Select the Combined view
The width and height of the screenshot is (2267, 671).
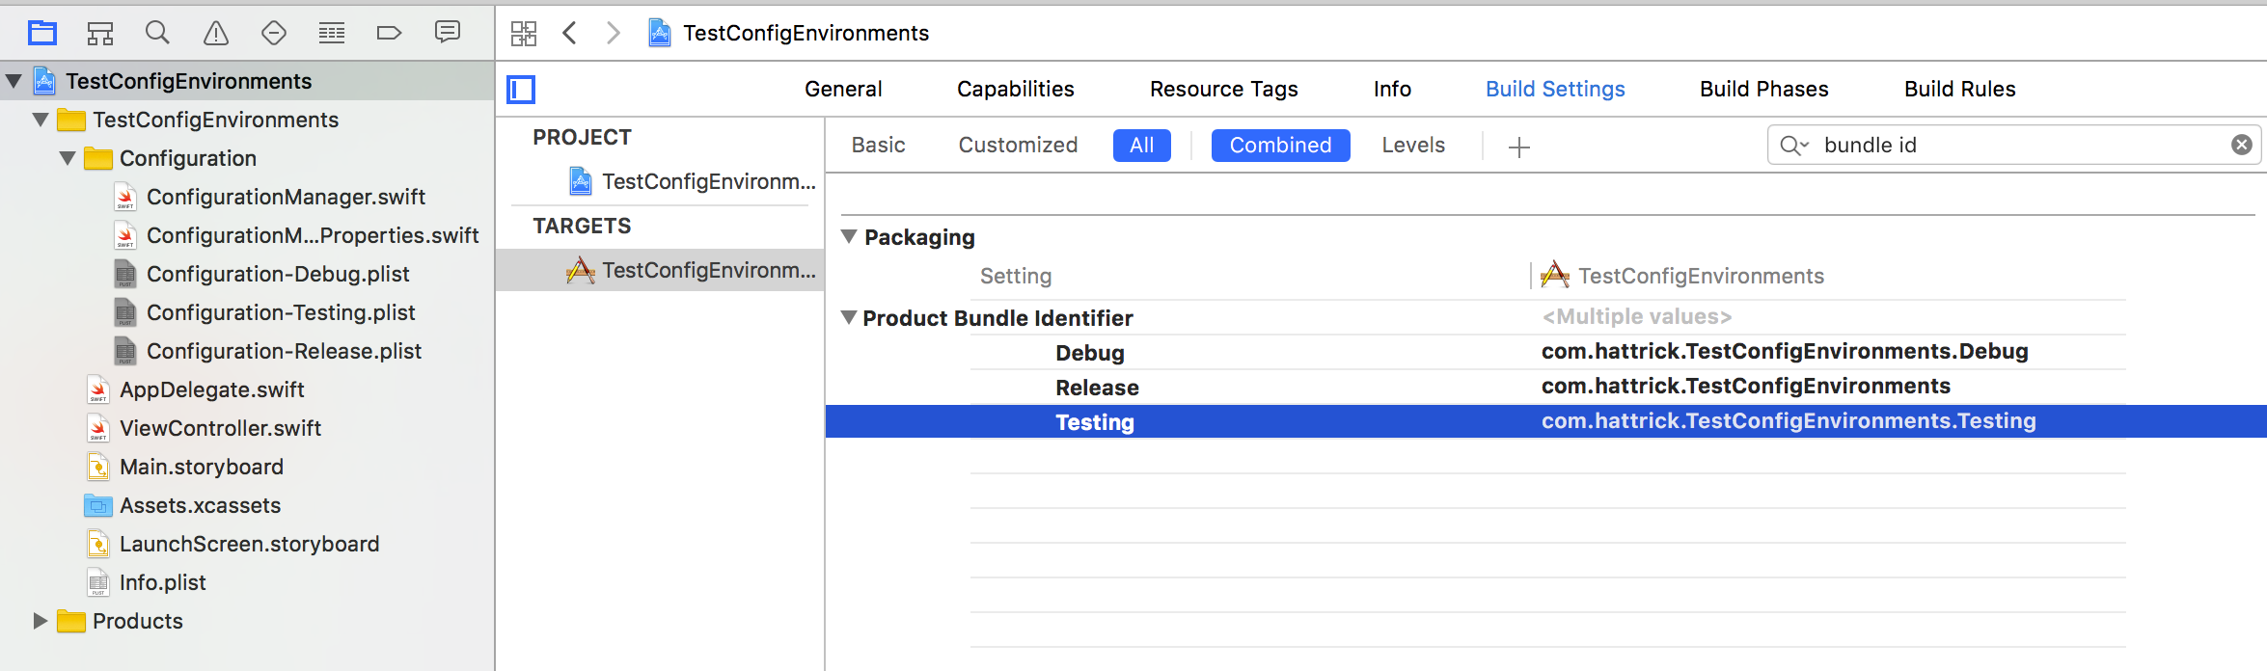[1280, 146]
